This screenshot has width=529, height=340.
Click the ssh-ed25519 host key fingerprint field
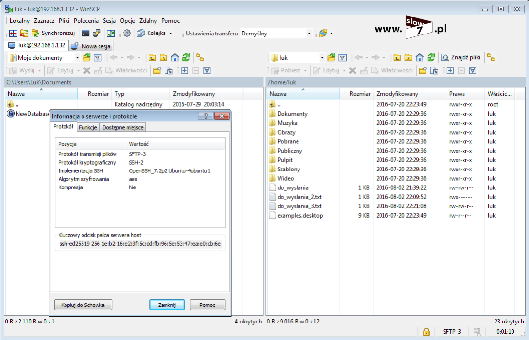(140, 244)
